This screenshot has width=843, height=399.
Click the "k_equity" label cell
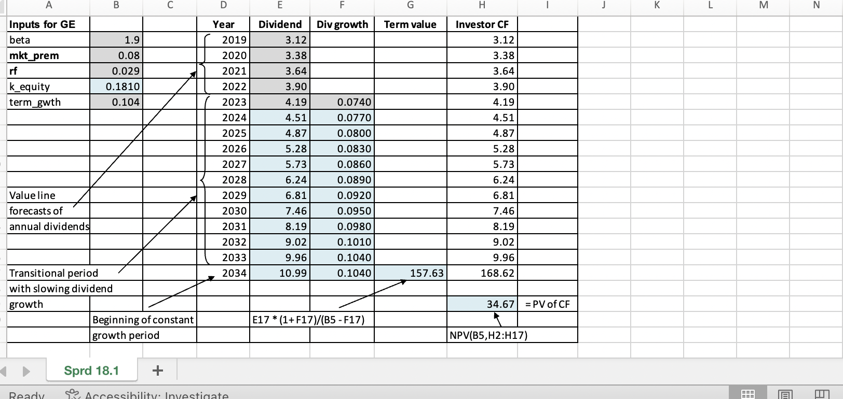pyautogui.click(x=49, y=87)
